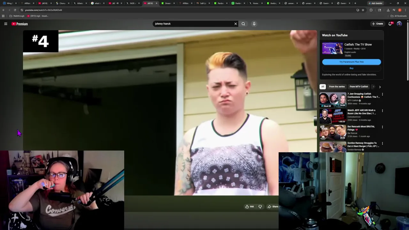Open more options for Bar Rescue video

(x=382, y=127)
